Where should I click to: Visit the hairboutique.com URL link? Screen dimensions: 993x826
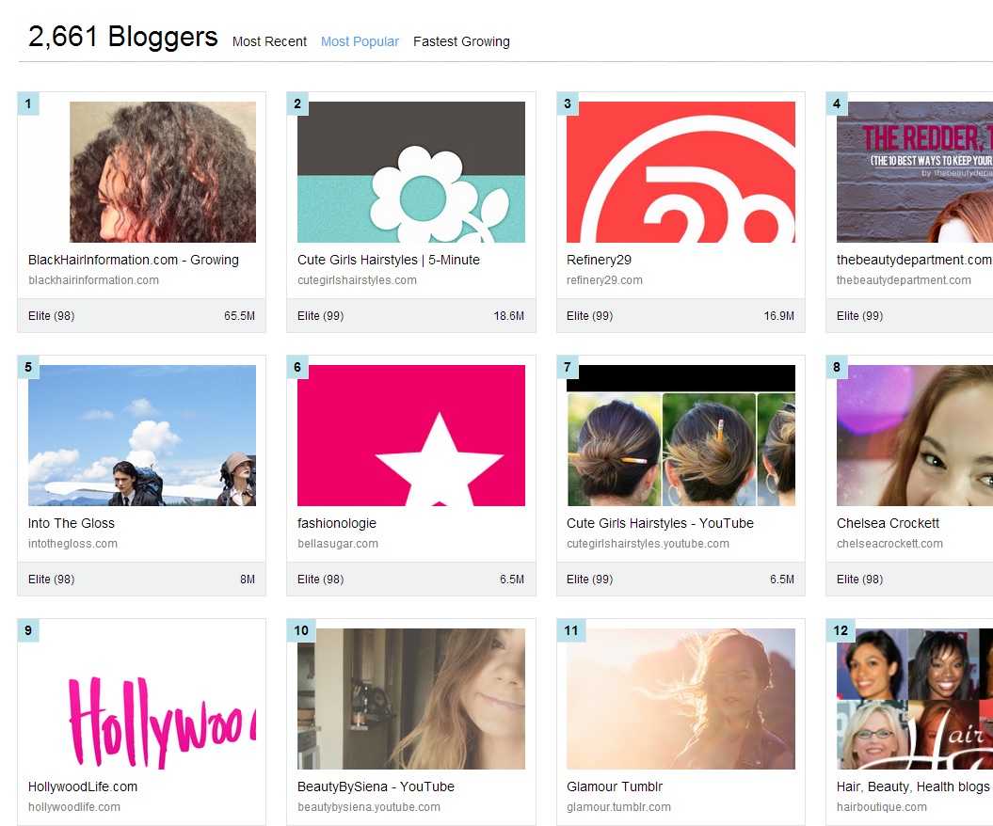[x=882, y=807]
